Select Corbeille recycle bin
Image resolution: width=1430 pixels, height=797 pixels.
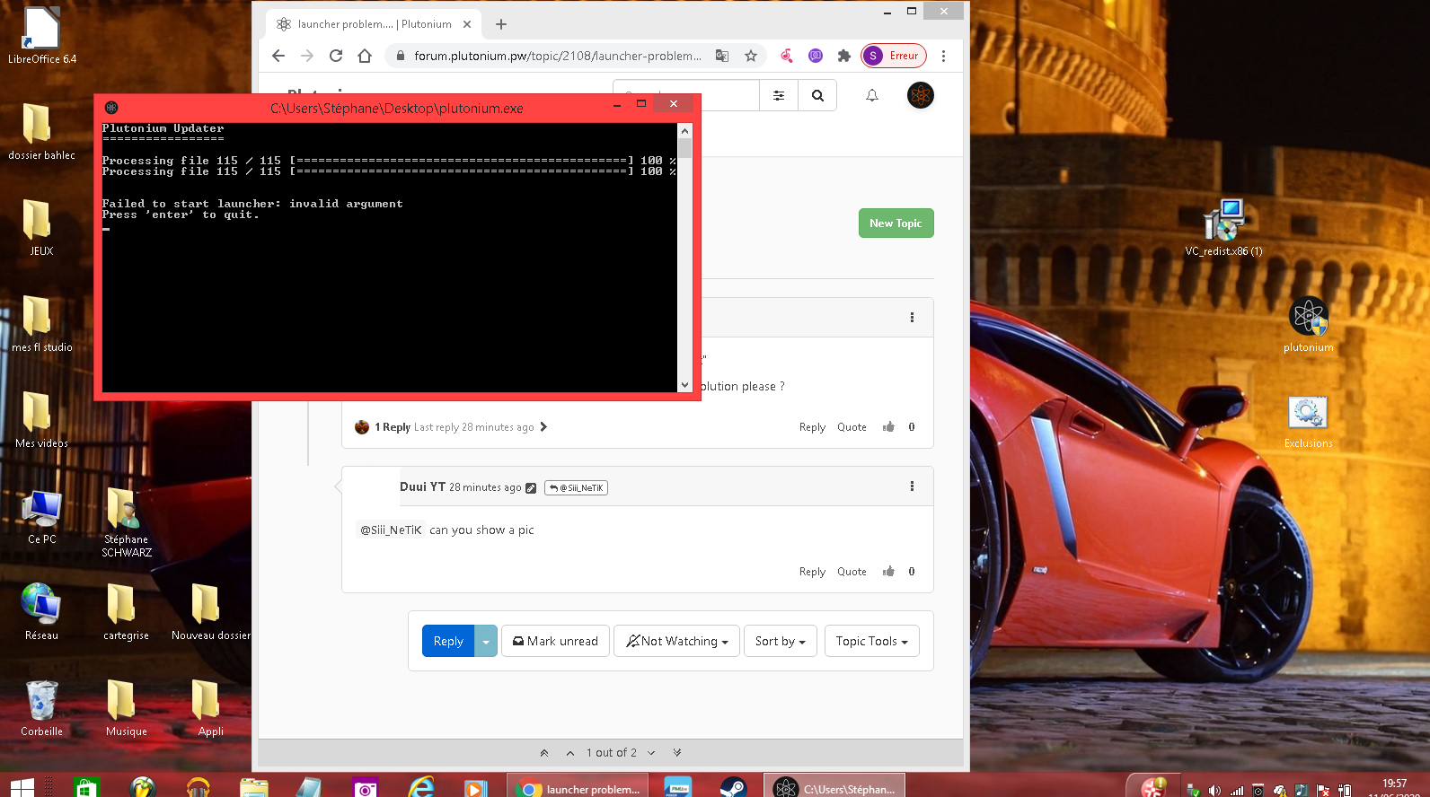coord(41,707)
